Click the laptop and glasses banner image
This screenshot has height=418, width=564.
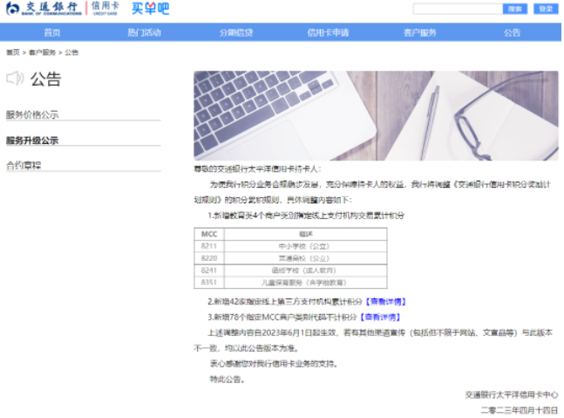(376, 115)
